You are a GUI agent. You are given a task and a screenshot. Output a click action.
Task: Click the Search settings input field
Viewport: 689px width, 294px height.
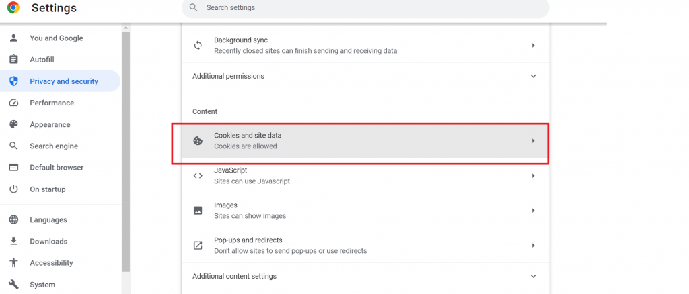pos(370,8)
